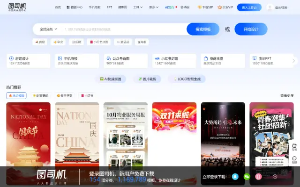Click the 开始设计 start design button
This screenshot has width=300, height=187.
(x=251, y=29)
